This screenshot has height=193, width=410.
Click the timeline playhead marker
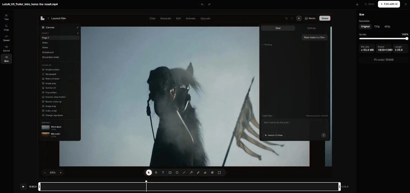click(146, 181)
